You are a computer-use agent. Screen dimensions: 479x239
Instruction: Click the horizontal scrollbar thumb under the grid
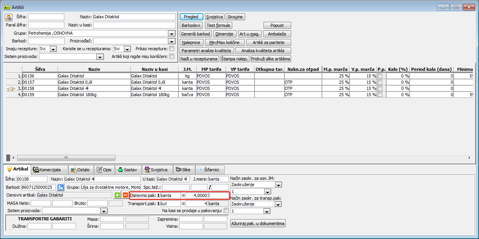pyautogui.click(x=66, y=158)
